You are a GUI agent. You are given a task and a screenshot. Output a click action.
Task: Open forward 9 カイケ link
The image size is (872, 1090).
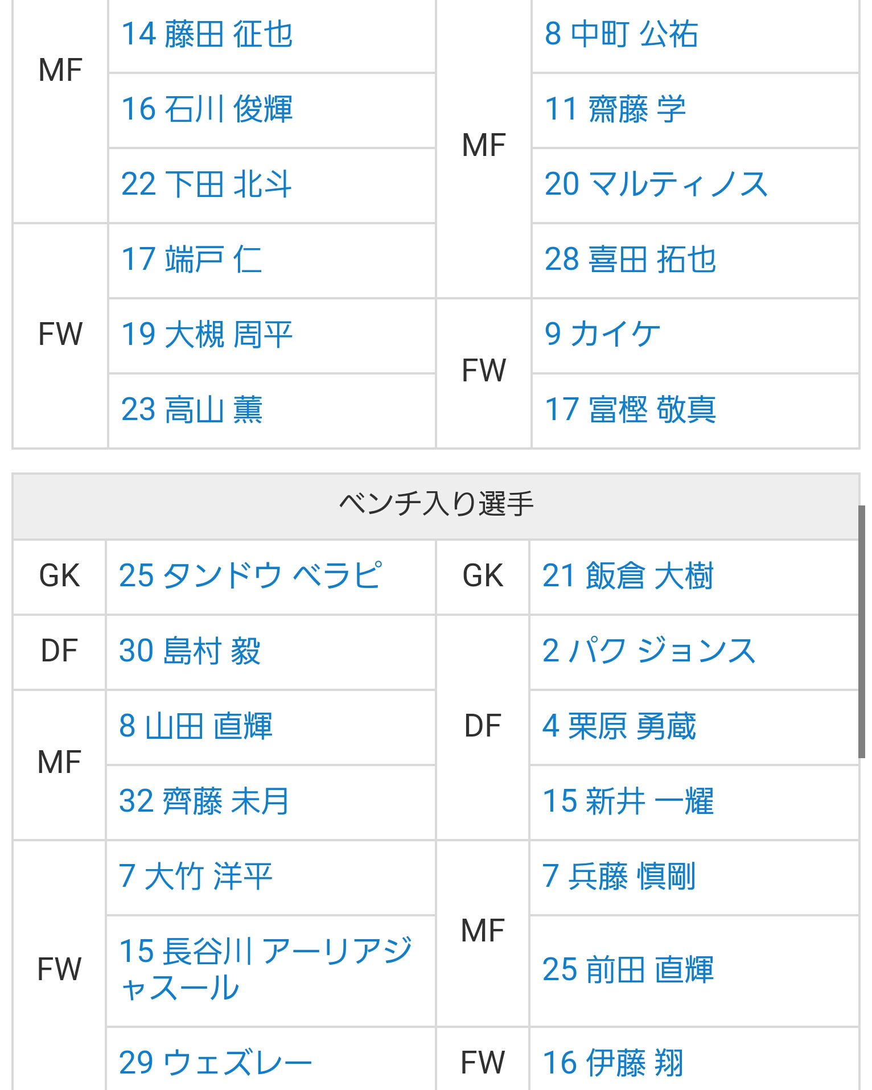pos(602,335)
